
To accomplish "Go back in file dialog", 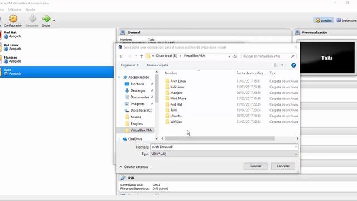I will click(x=122, y=56).
